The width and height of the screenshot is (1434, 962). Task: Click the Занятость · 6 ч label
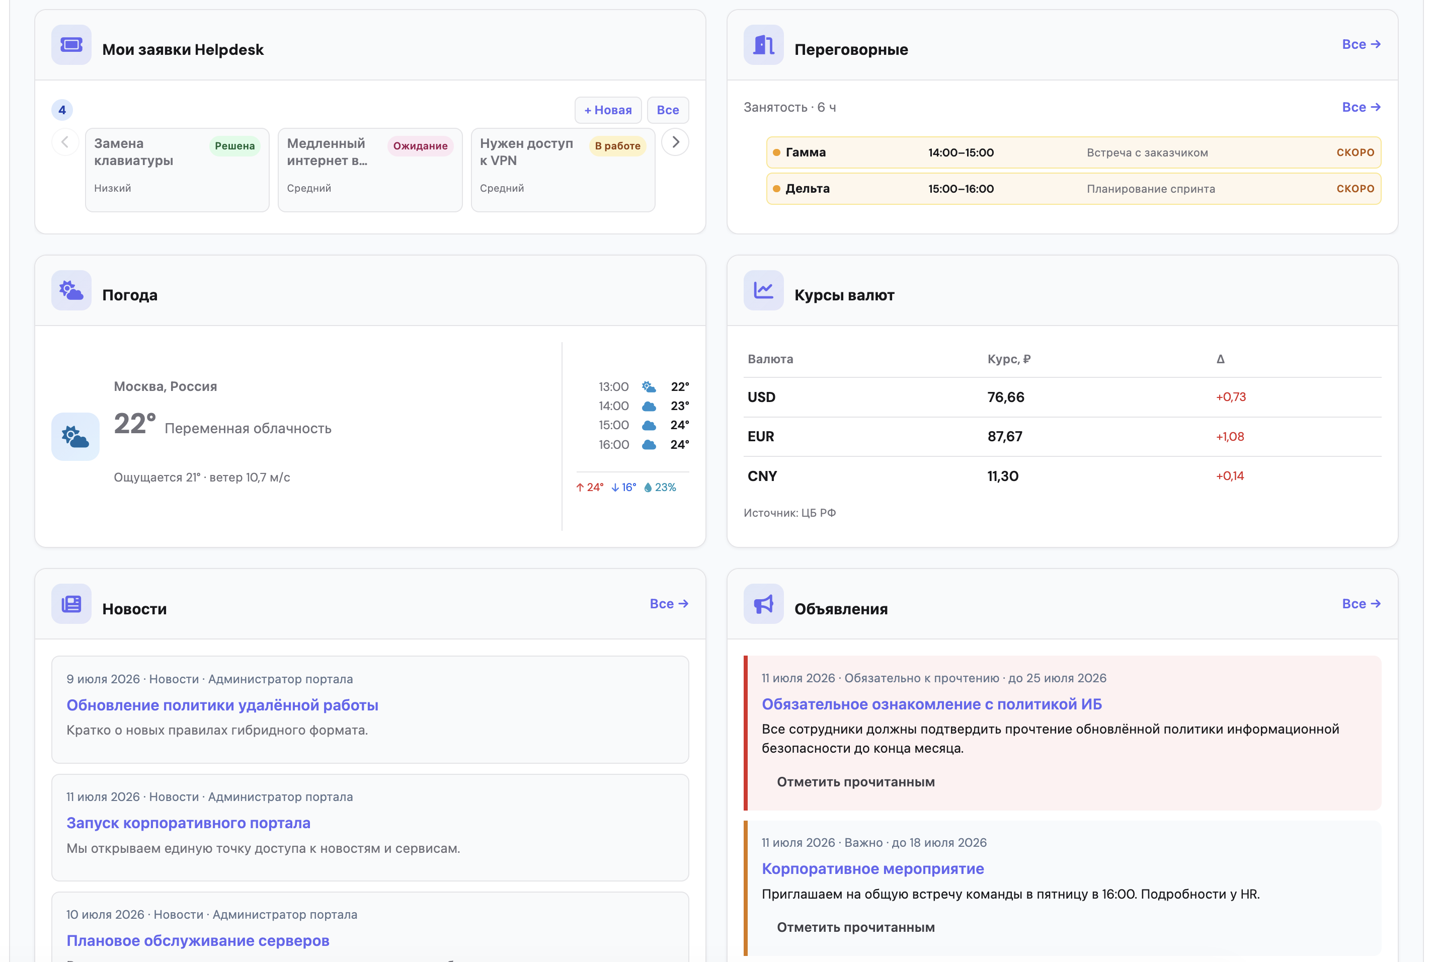789,107
